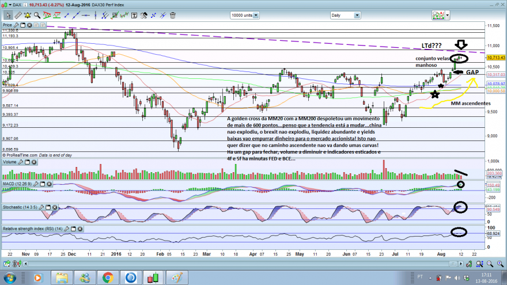Click the Price panel title label
This screenshot has width=507, height=285.
click(x=7, y=25)
